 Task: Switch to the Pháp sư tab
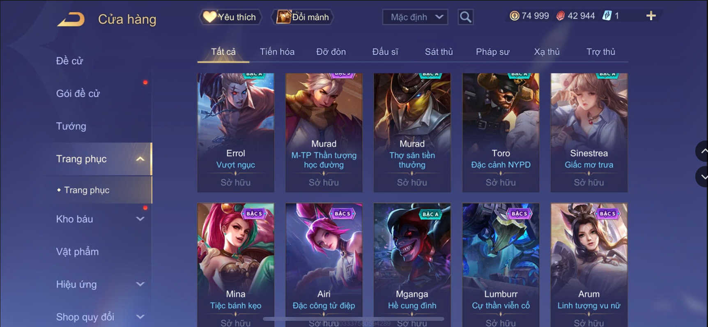492,52
